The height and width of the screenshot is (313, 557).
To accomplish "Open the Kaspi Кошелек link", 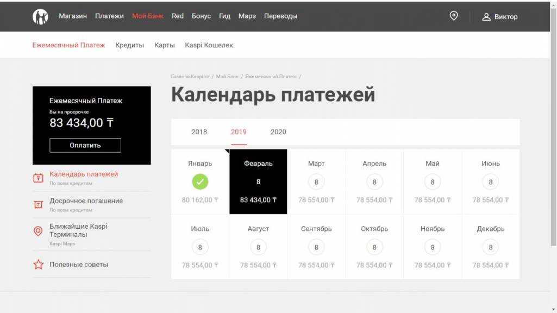I will pos(209,45).
